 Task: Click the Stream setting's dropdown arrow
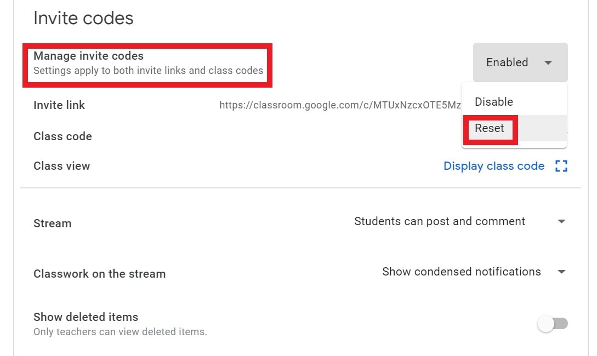pyautogui.click(x=561, y=221)
